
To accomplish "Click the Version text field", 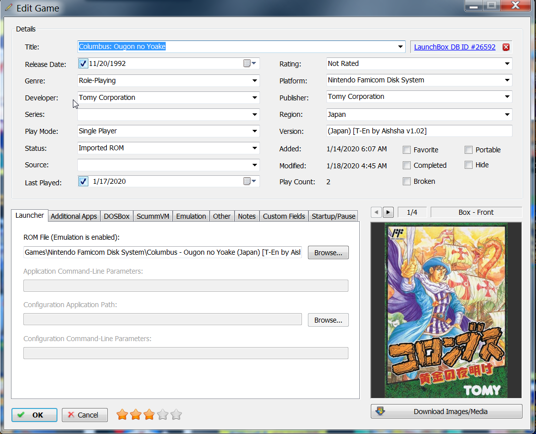I will [419, 131].
